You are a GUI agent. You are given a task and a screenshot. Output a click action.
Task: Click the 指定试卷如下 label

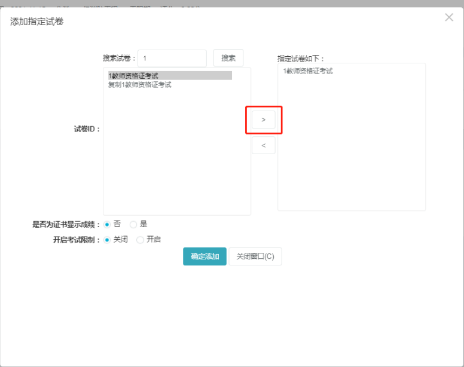tap(301, 59)
